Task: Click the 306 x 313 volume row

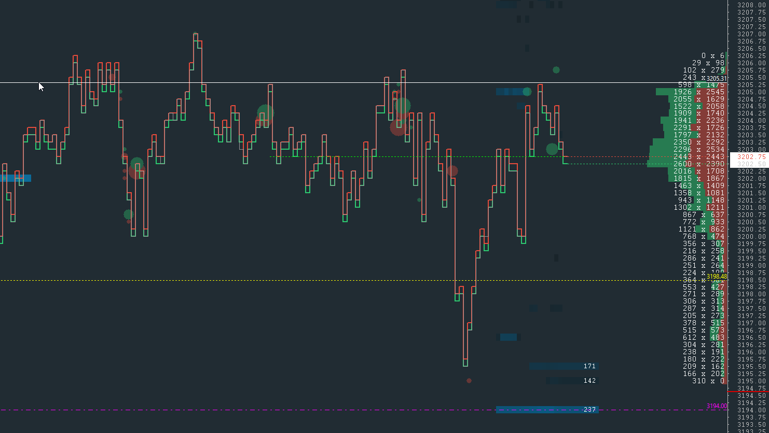Action: tap(704, 301)
